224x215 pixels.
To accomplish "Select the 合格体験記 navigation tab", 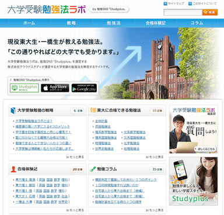I will point(155,23).
